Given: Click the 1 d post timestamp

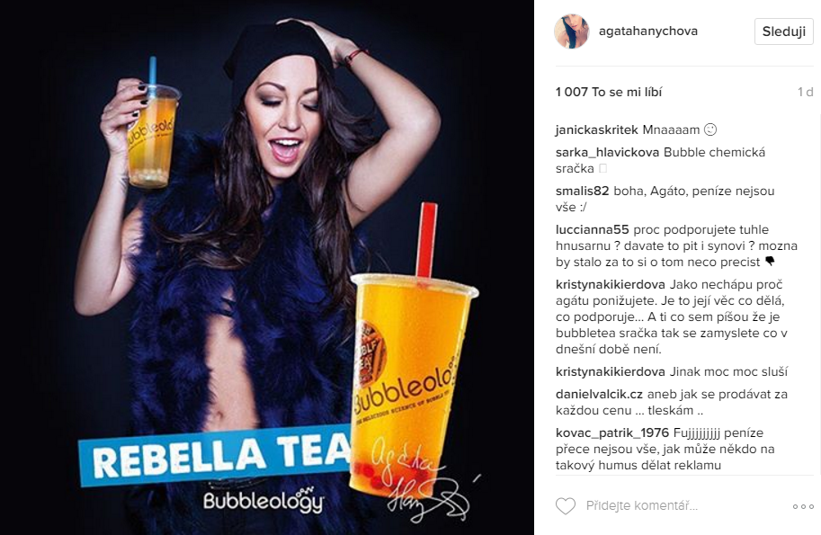Looking at the screenshot, I should point(806,92).
